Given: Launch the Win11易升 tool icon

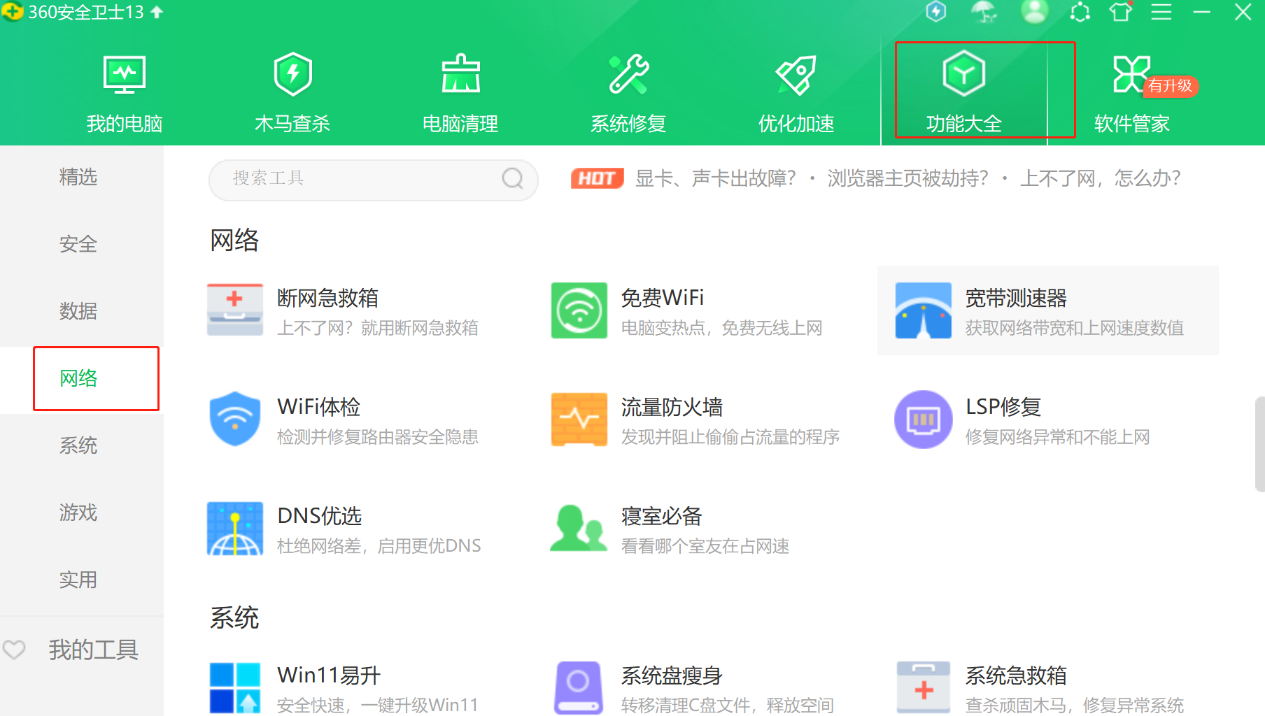Looking at the screenshot, I should (235, 688).
